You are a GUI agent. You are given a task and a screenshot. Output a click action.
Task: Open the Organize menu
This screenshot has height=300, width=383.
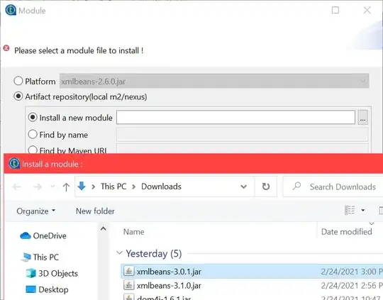click(36, 211)
